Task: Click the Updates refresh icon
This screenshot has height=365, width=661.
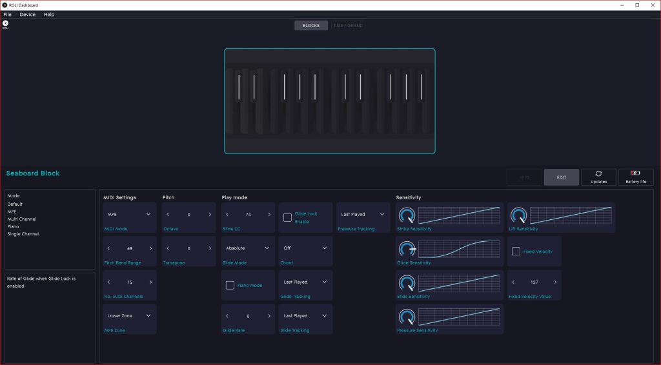Action: click(x=598, y=173)
